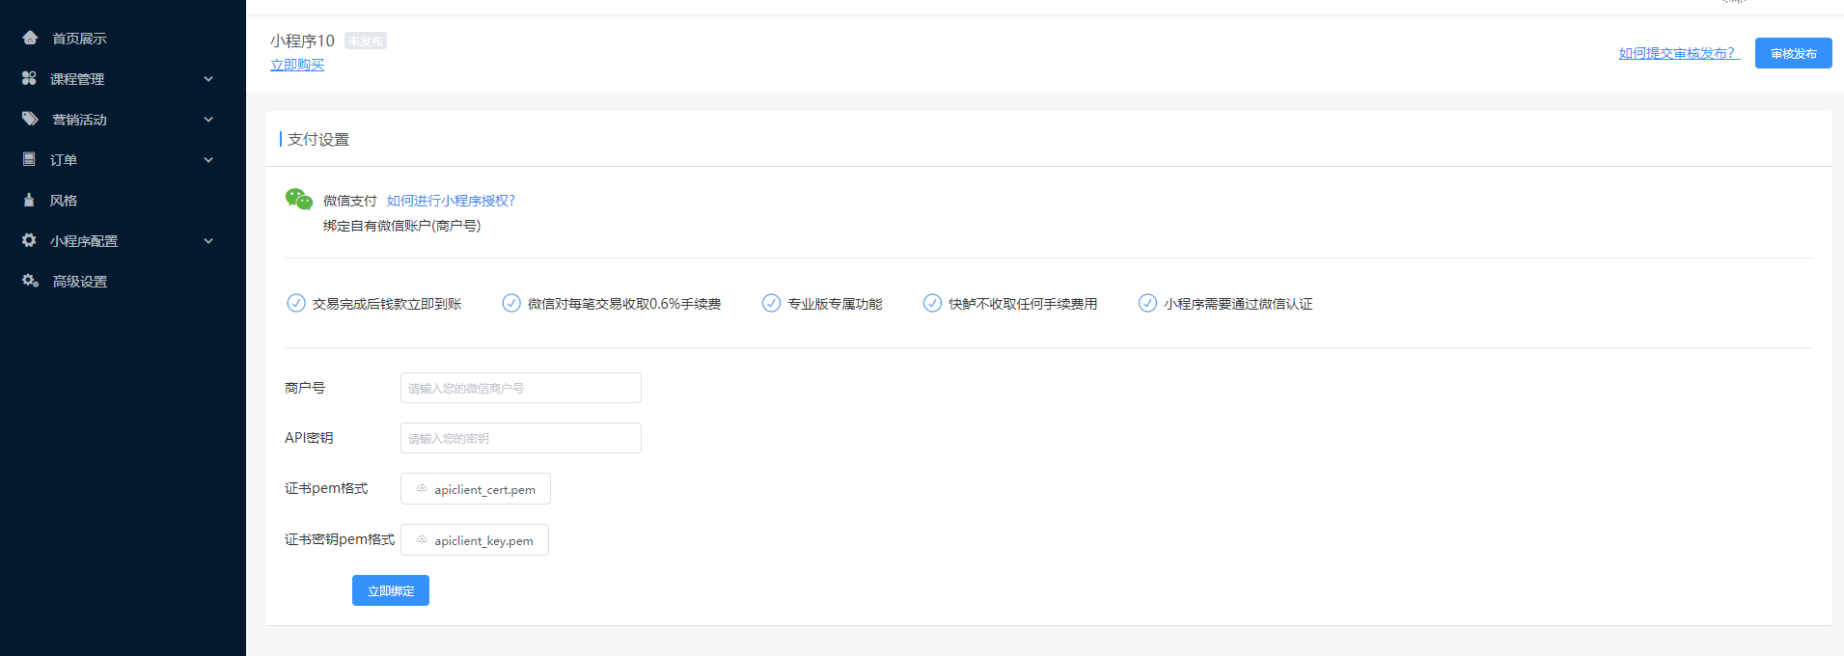Click the check circle beside 交易完成后钱款立即到账
Screen dimensions: 1844x656
pos(296,303)
